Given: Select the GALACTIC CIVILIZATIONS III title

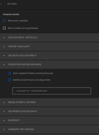Looking at the screenshot, I should [22, 56].
